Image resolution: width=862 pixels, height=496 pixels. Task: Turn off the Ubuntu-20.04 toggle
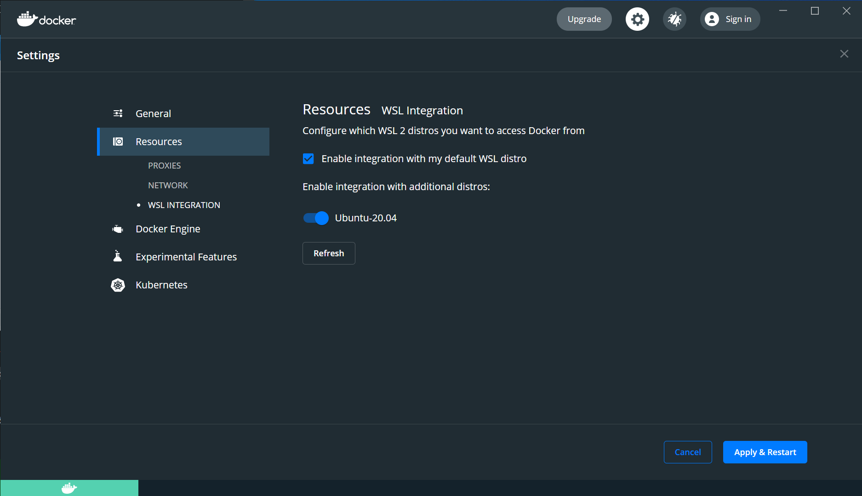click(315, 218)
